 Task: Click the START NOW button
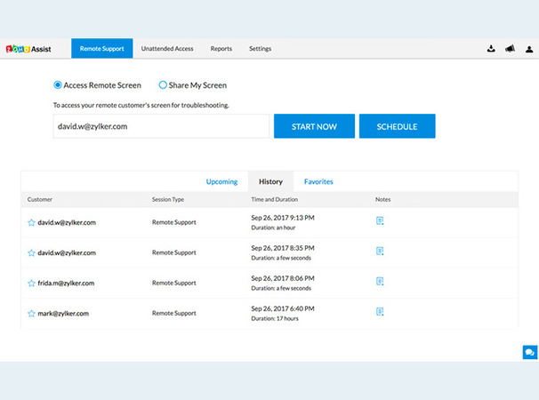tap(314, 126)
